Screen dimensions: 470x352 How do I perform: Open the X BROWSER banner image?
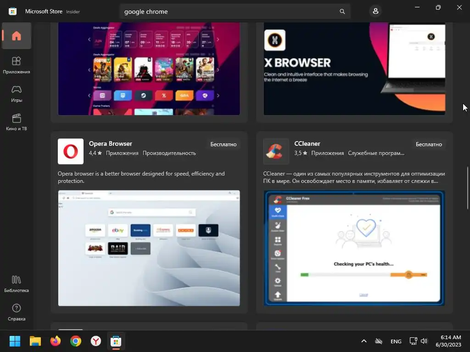(354, 69)
